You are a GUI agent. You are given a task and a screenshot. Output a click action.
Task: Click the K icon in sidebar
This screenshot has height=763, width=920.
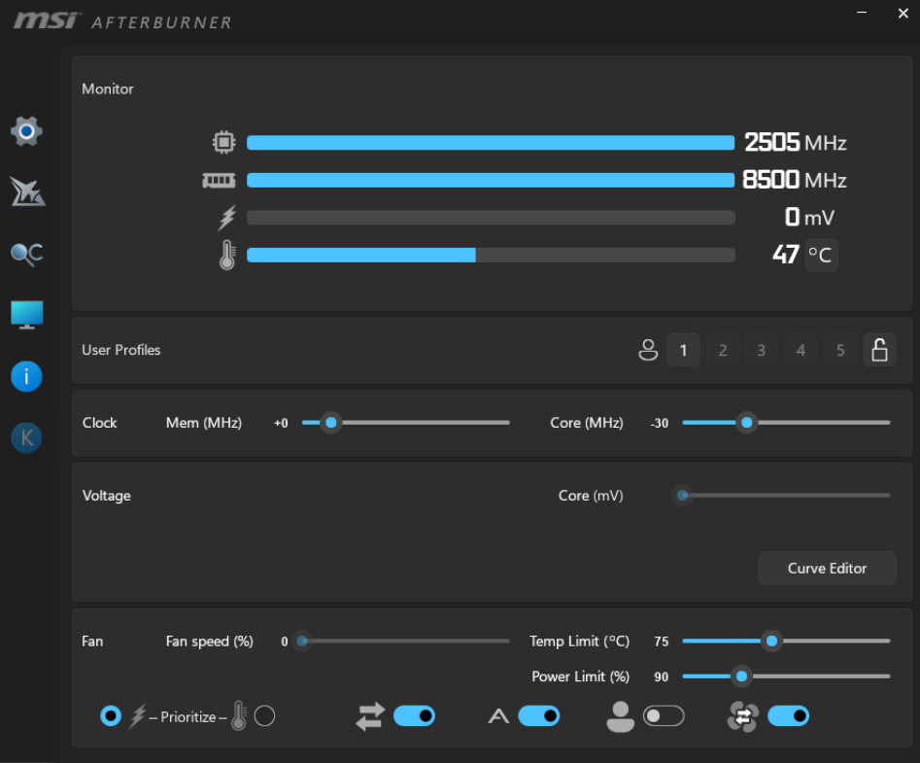(x=26, y=437)
